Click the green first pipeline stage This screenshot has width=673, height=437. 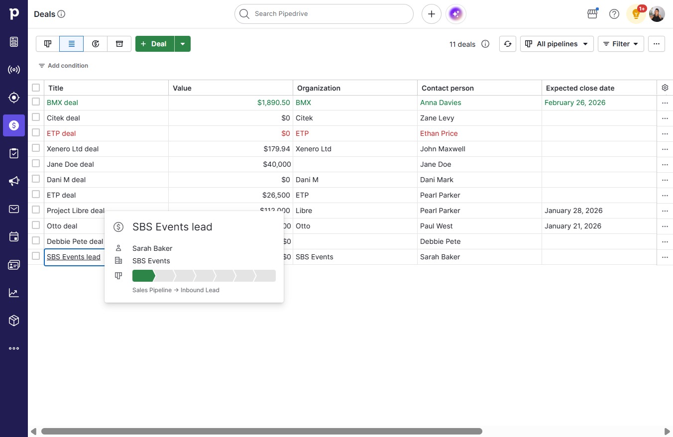pyautogui.click(x=143, y=276)
